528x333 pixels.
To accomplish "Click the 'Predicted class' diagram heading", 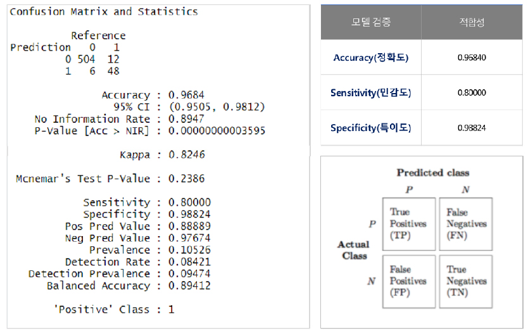I will 433,173.
